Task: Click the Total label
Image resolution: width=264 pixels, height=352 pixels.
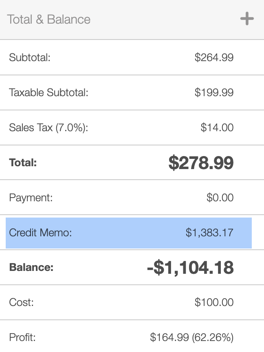Action: pos(23,163)
